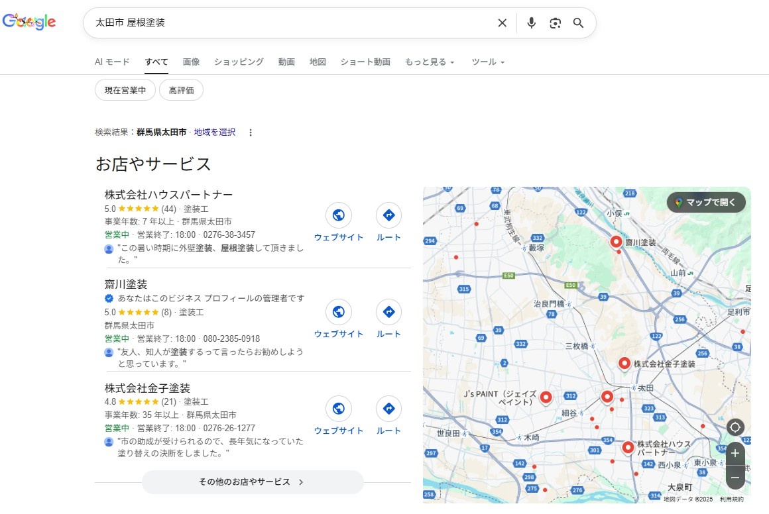Clear the search box text
769x514 pixels.
[x=502, y=23]
